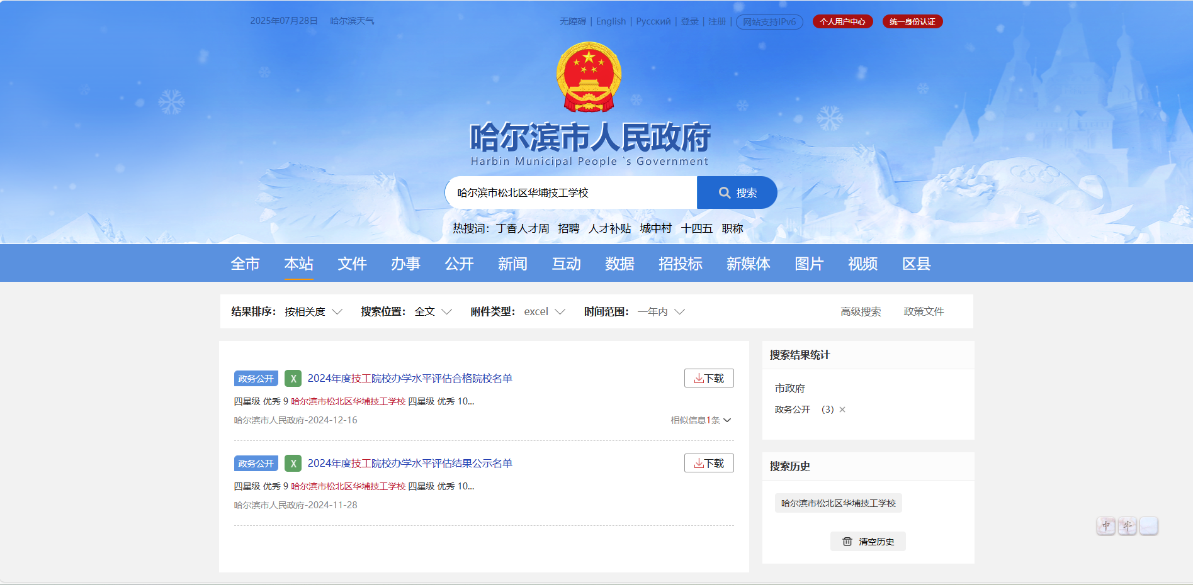Click the 网站支持IPv6 badge
Screen dimensions: 1193x585
[x=769, y=22]
